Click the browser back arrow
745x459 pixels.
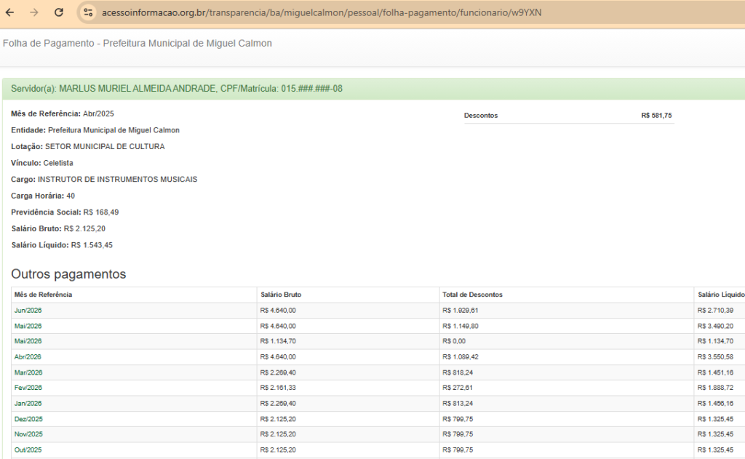pyautogui.click(x=10, y=12)
